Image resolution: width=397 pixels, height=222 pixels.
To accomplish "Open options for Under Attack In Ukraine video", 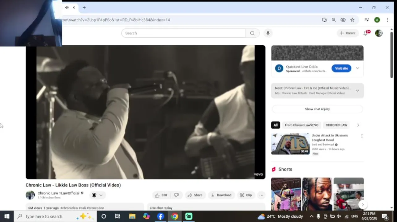I will point(362,136).
